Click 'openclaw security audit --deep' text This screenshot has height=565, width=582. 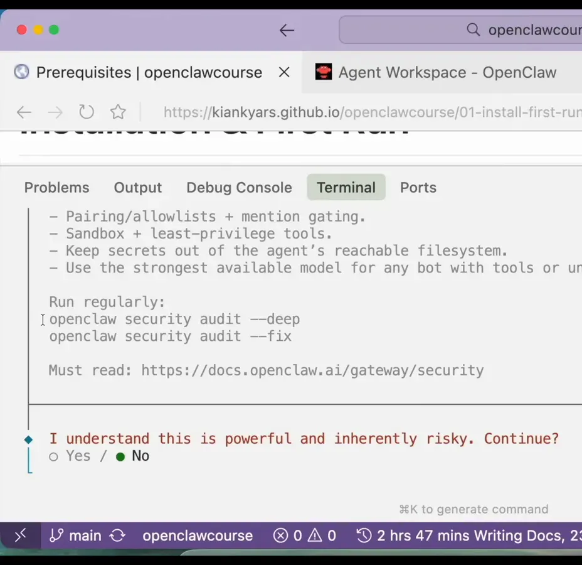(x=174, y=319)
